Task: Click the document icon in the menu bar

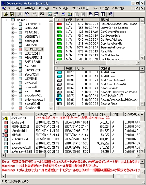Action: point(4,8)
